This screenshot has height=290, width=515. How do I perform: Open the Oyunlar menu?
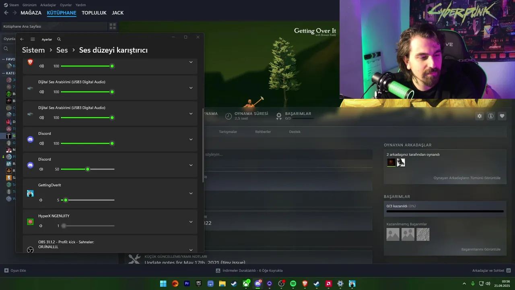[x=66, y=5]
